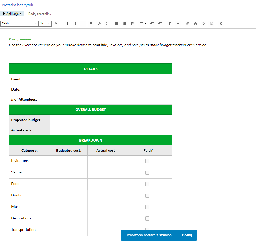Check the Paid box for Food
The height and width of the screenshot is (242, 256).
147,184
